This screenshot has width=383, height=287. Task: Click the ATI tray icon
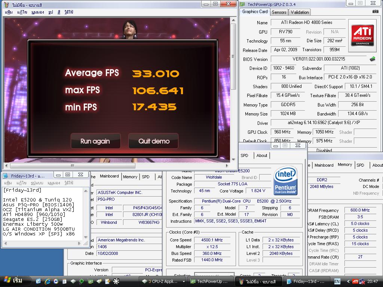(x=355, y=281)
